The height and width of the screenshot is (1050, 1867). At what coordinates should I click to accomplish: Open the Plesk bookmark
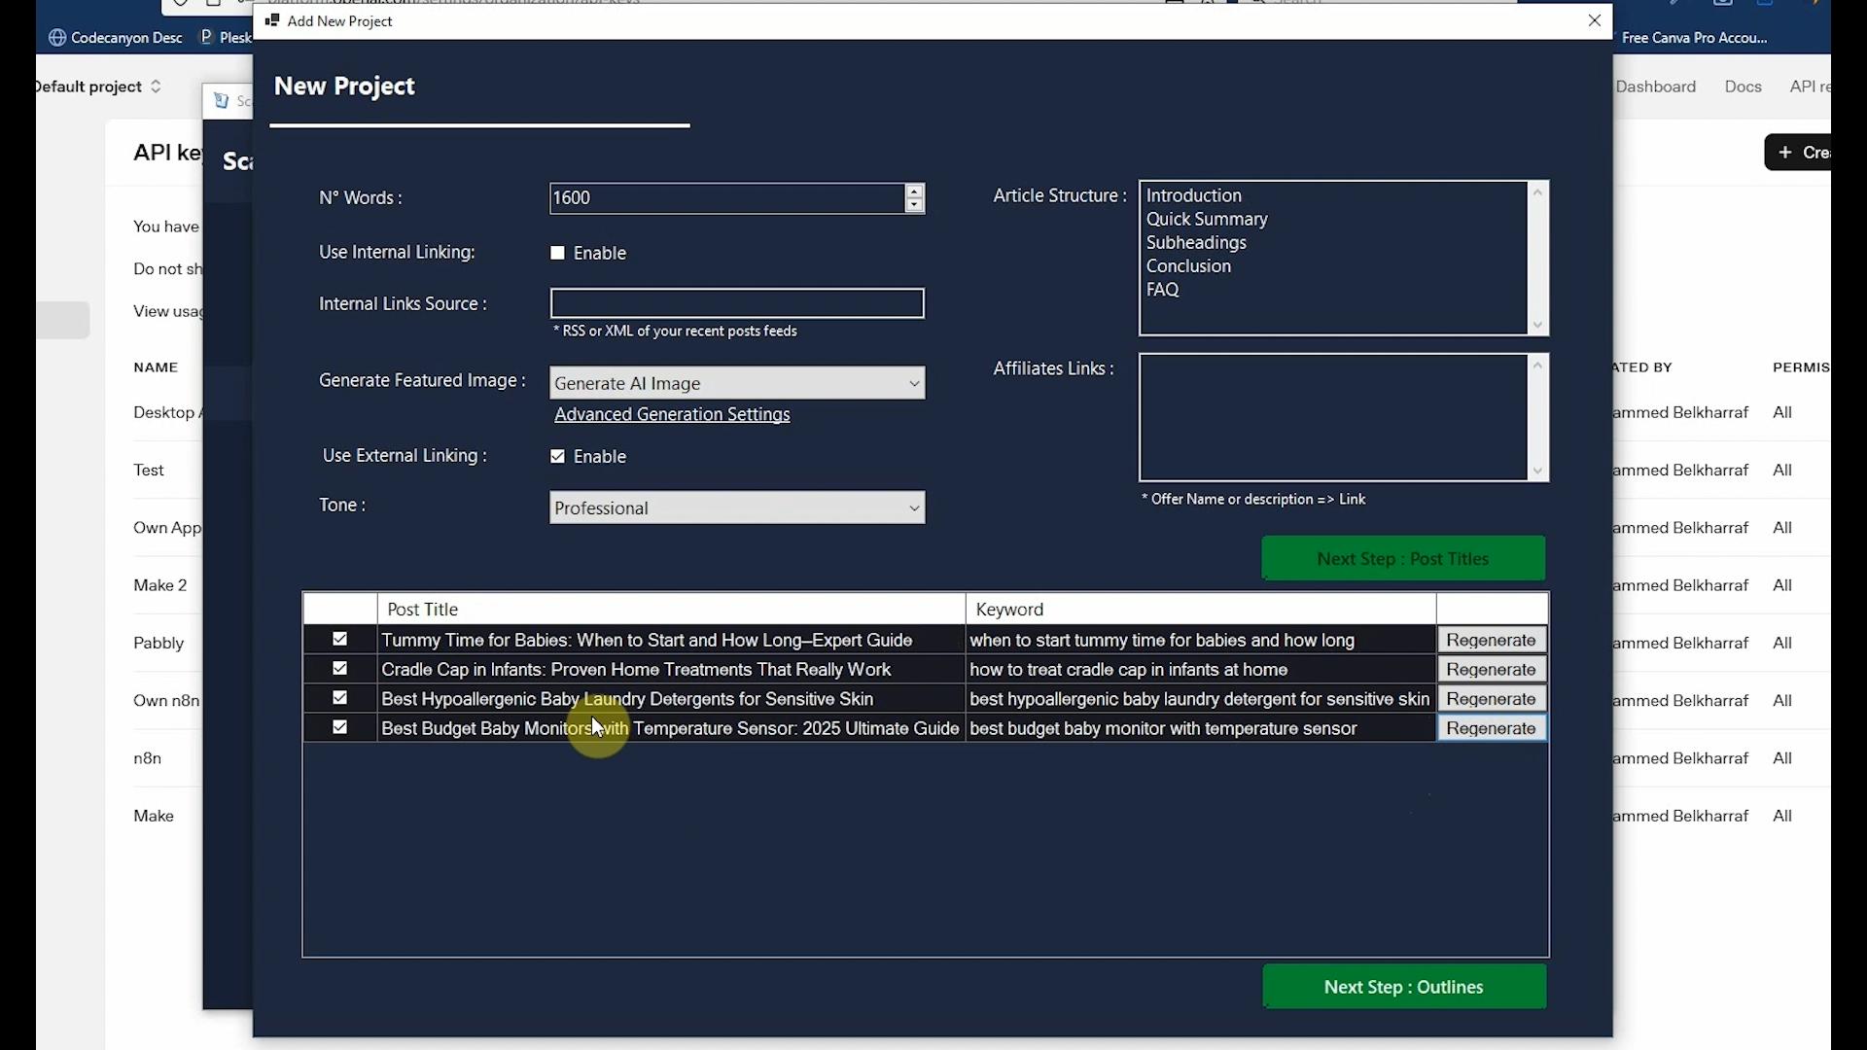point(227,38)
